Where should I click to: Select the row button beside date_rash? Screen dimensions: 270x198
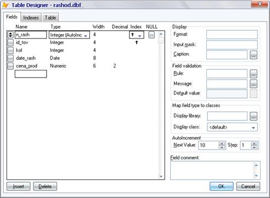tap(10, 58)
